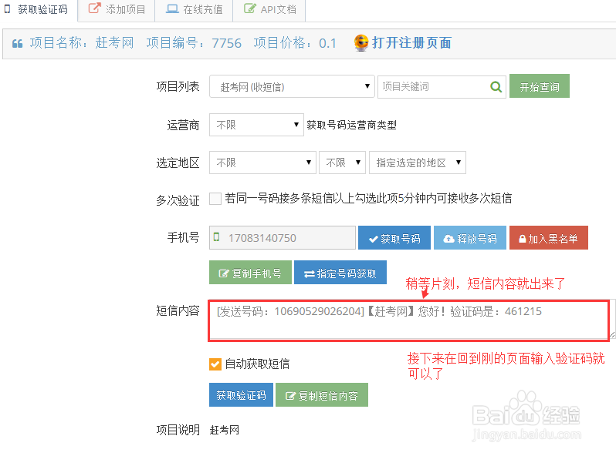Switch to the 获取验证码 tab
Viewport: 616px width, 456px height.
(39, 9)
